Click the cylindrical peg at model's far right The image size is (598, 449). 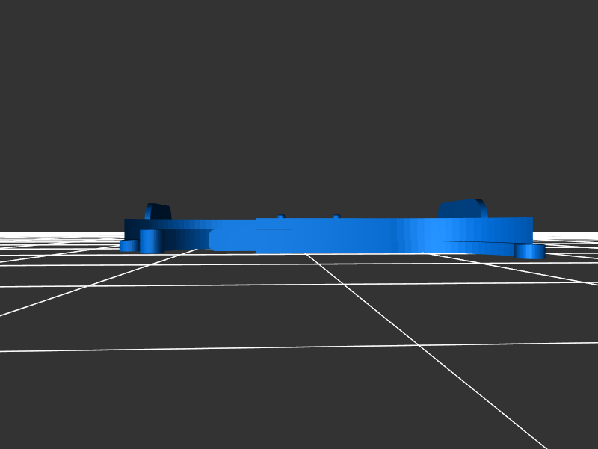(530, 251)
